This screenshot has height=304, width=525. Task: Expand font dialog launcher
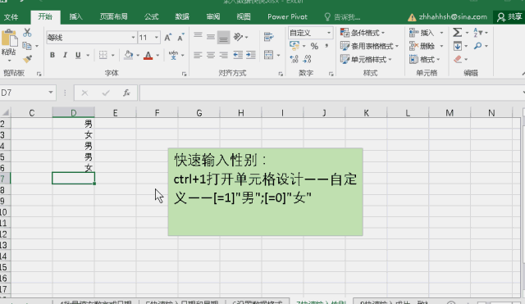tap(184, 74)
